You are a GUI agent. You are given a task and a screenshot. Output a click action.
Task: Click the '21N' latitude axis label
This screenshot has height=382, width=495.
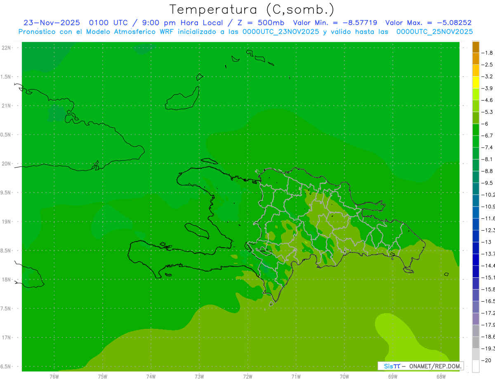(6, 105)
